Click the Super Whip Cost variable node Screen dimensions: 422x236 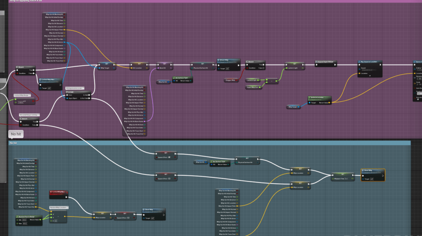click(252, 87)
